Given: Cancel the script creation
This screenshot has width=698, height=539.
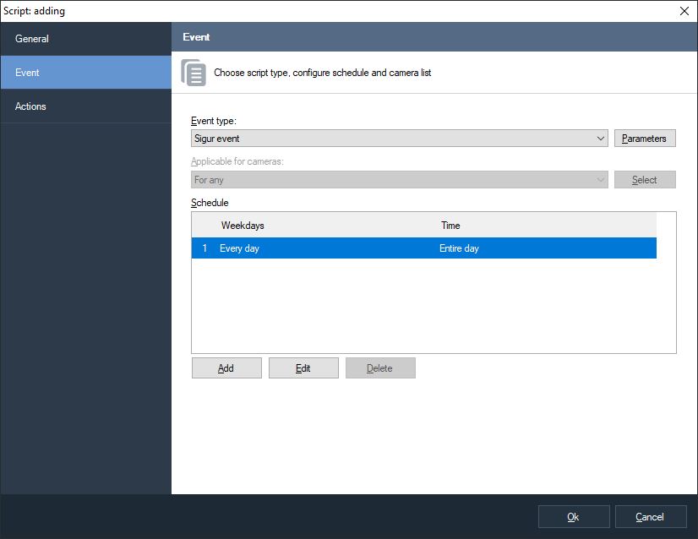Looking at the screenshot, I should coord(651,517).
